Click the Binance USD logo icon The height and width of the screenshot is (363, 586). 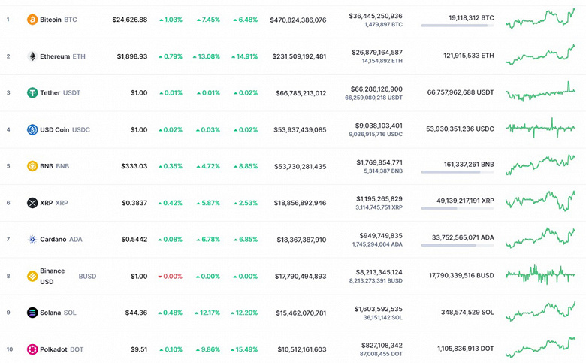pyautogui.click(x=32, y=276)
